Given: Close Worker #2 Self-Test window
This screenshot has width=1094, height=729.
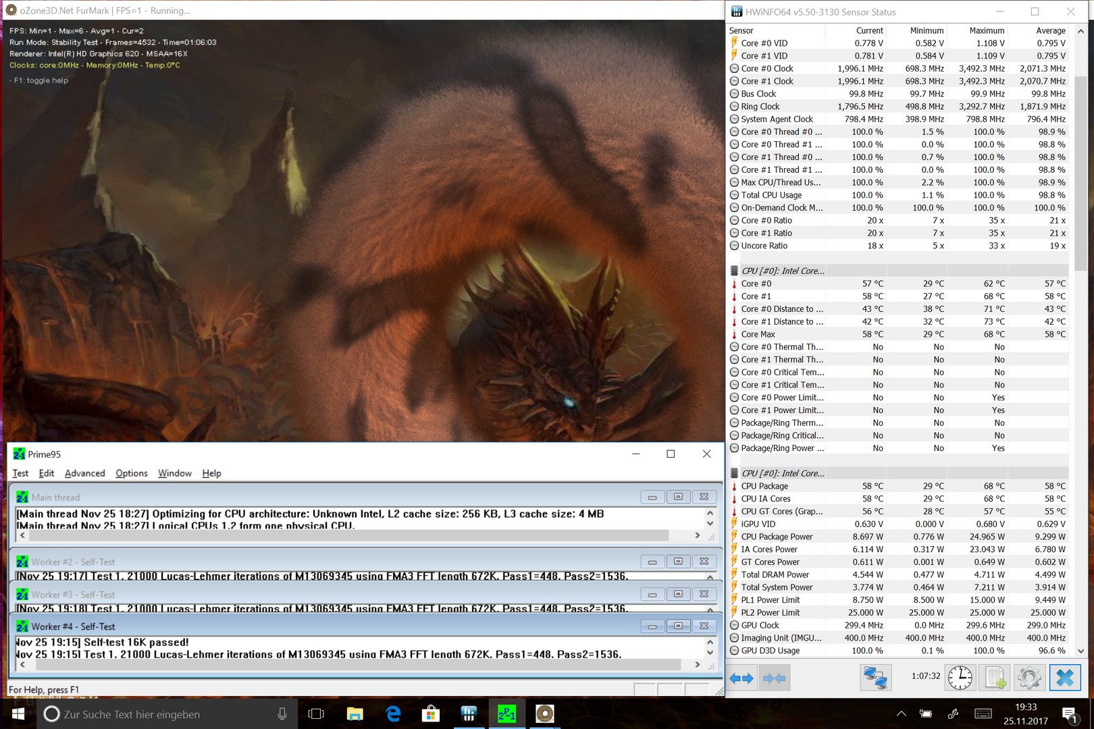Looking at the screenshot, I should coord(704,562).
